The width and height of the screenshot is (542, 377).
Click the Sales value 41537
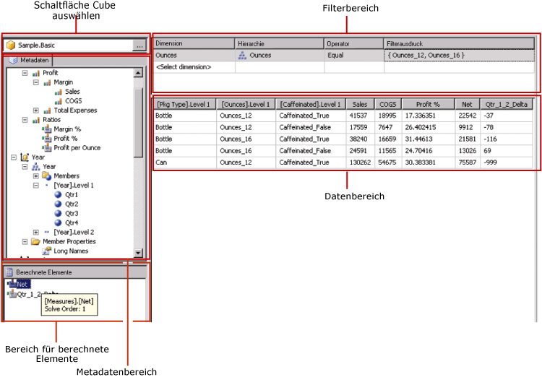[x=360, y=116]
